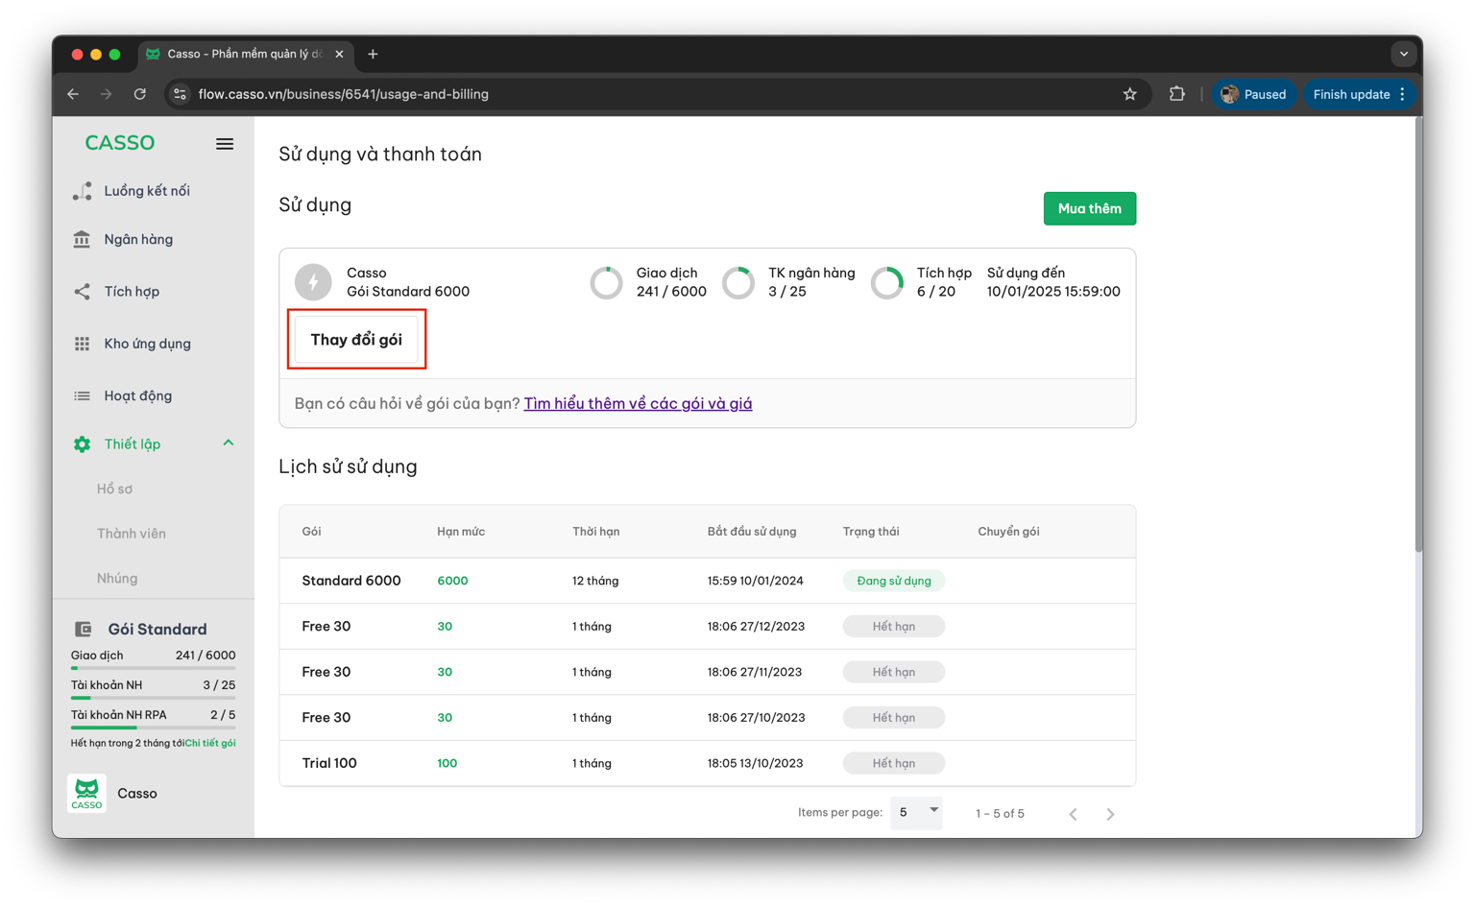Image resolution: width=1475 pixels, height=907 pixels.
Task: Click the Thiết lập gear icon
Action: 83,444
